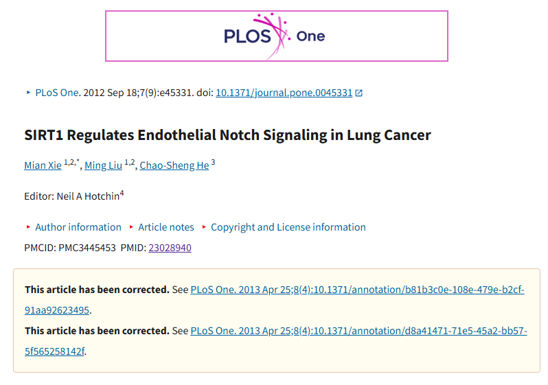Viewport: 548px width, 385px height.
Task: Click the PMCID PMC3445453 text
Action: [x=70, y=248]
